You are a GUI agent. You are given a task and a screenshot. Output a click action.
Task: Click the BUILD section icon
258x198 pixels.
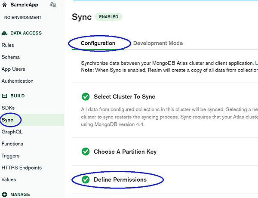[5, 96]
